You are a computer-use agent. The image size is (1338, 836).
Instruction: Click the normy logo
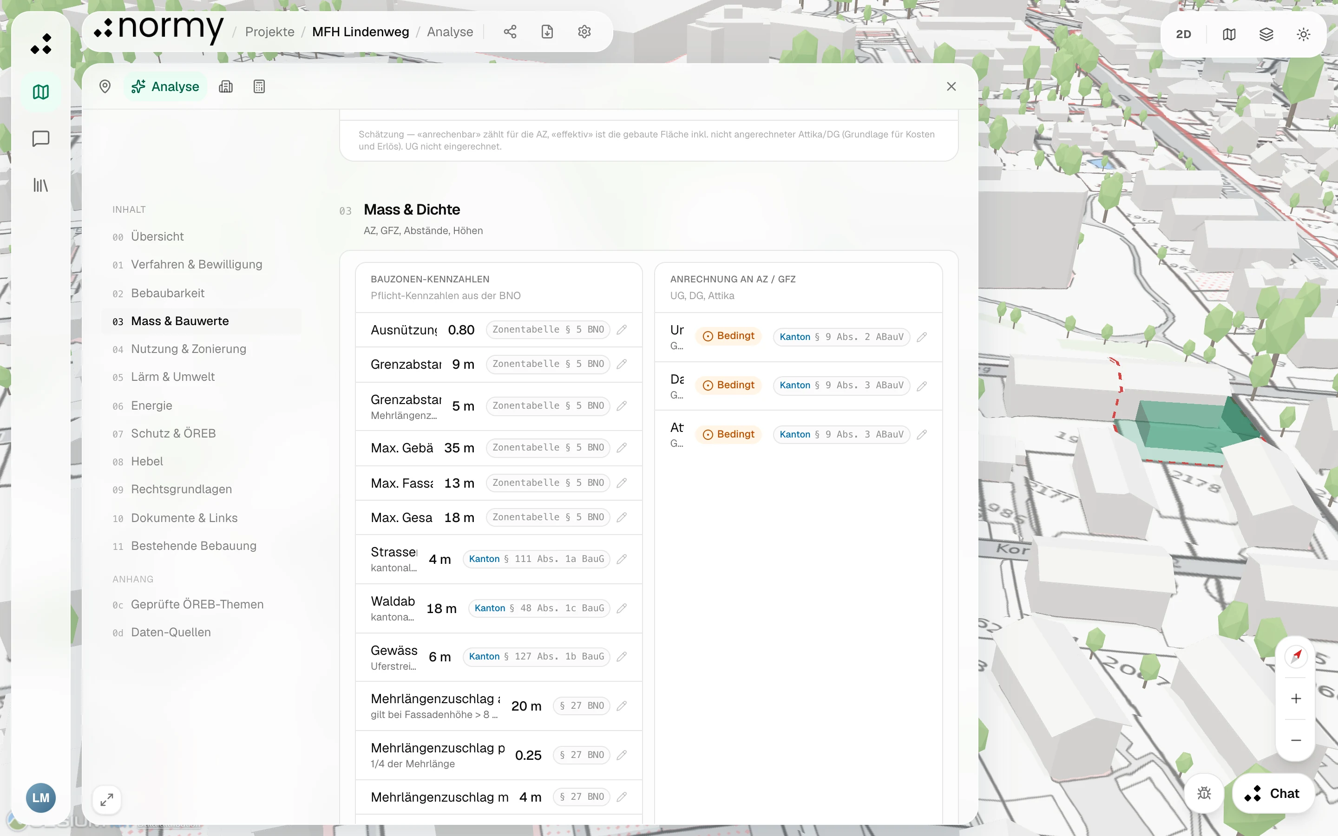point(159,30)
